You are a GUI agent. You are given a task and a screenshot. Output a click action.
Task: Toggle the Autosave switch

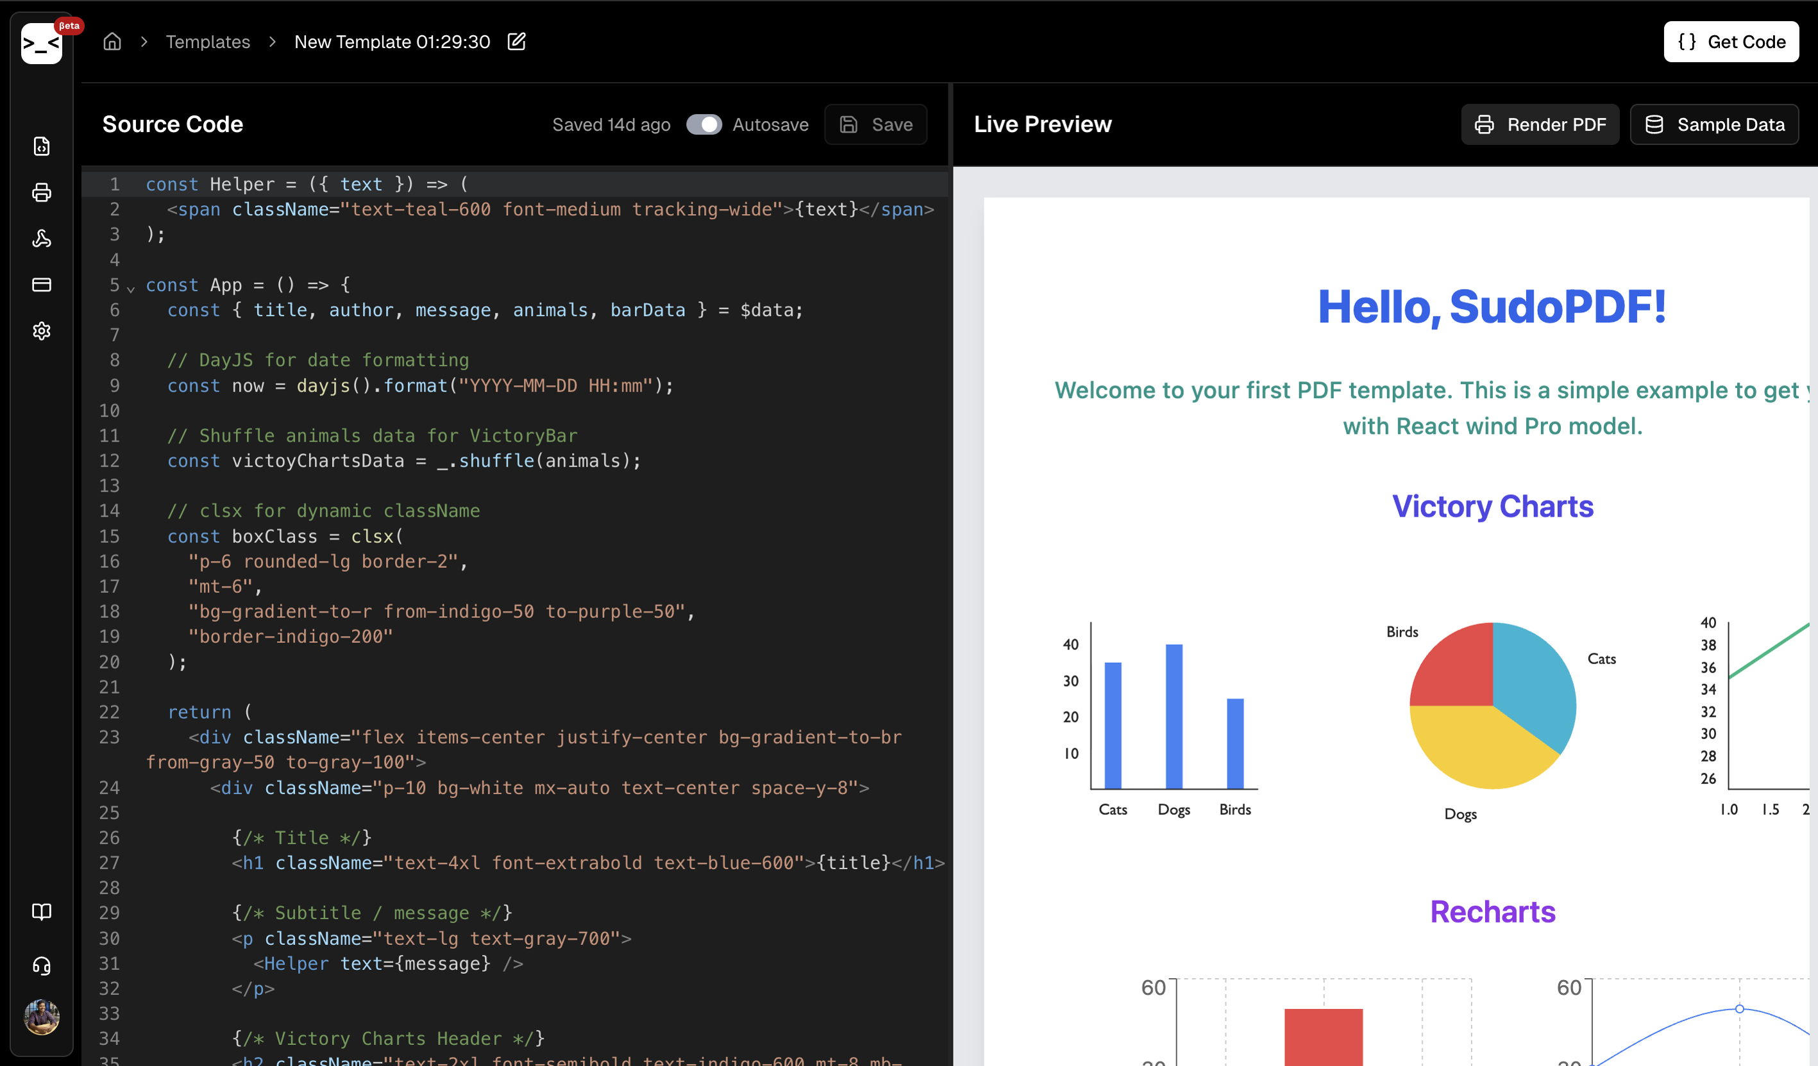pos(703,125)
